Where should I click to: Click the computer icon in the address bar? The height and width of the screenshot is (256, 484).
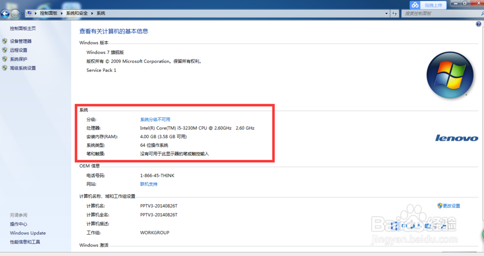[29, 13]
